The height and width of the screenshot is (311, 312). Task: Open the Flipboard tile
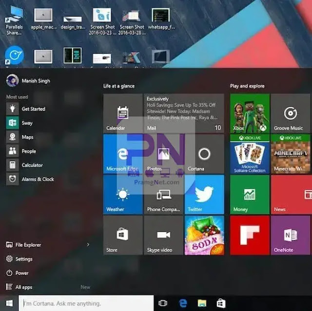tap(250, 235)
